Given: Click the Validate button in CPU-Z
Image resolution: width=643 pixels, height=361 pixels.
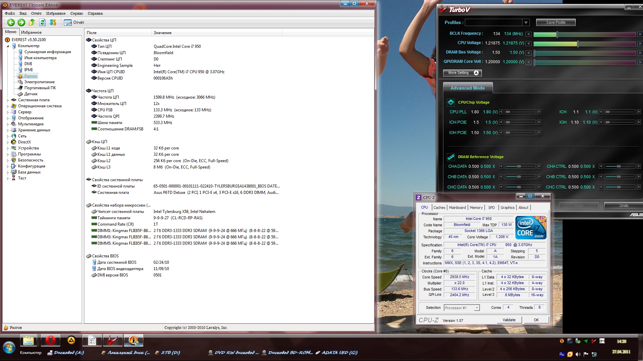Looking at the screenshot, I should (x=509, y=320).
